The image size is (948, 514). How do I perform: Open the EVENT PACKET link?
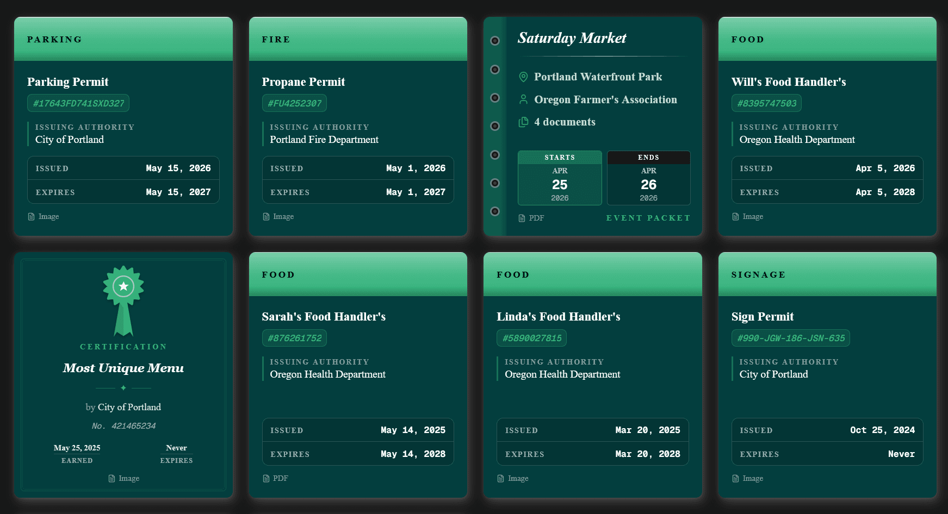tap(648, 218)
